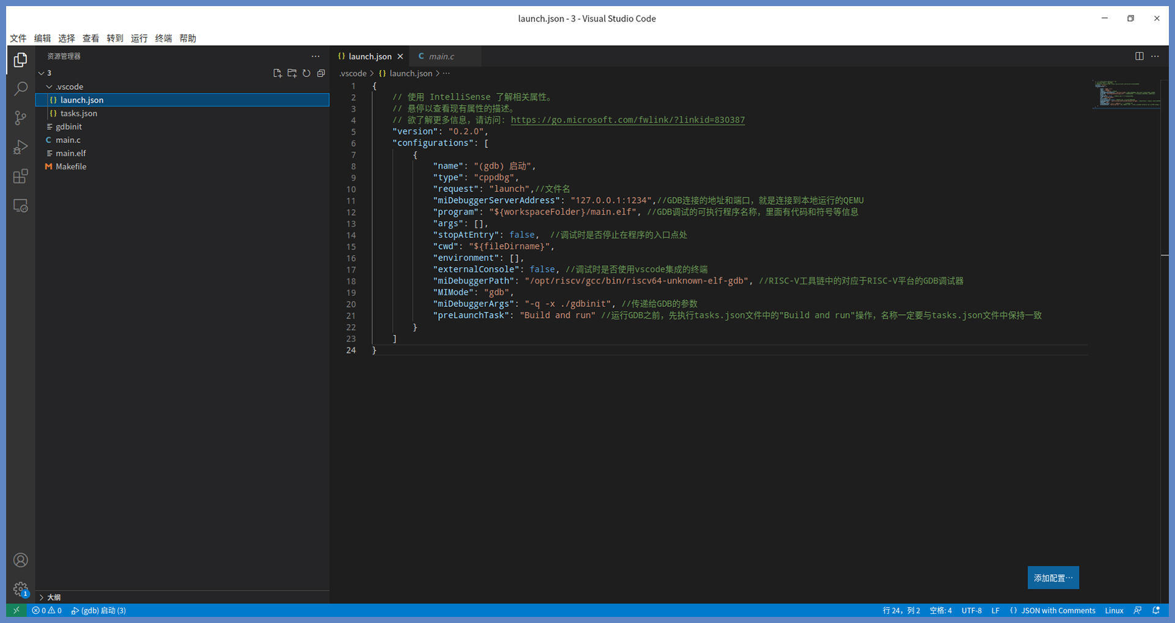This screenshot has width=1175, height=623.
Task: Open tasks.json in the explorer
Action: pyautogui.click(x=78, y=113)
